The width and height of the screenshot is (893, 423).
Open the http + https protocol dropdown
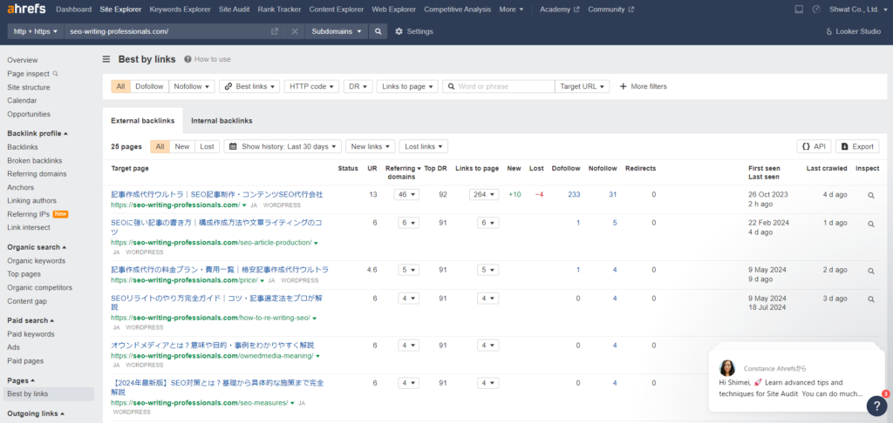point(35,31)
